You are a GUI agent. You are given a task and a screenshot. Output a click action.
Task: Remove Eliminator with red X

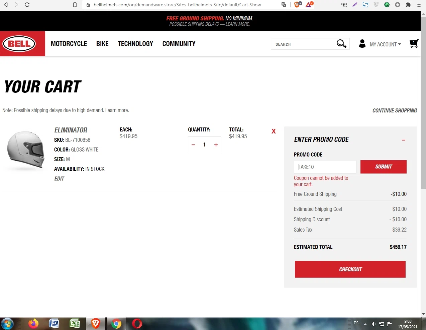pyautogui.click(x=274, y=131)
